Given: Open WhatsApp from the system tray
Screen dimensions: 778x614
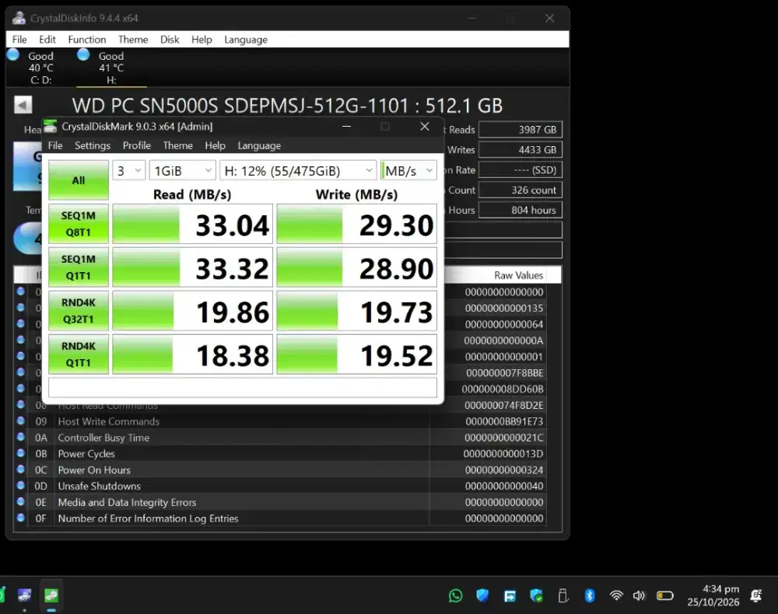Looking at the screenshot, I should pyautogui.click(x=455, y=595).
